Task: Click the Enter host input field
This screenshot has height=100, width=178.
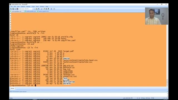Action: (x=25, y=9)
